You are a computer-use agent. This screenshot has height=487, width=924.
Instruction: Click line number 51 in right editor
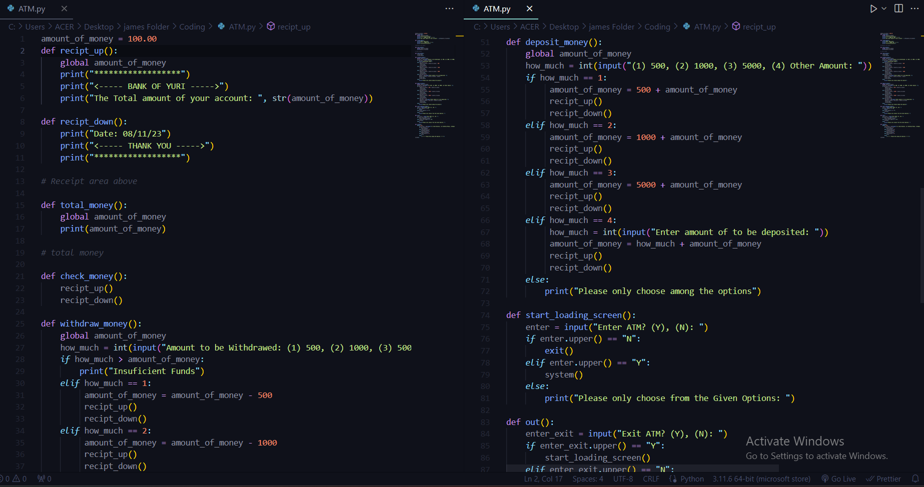[485, 42]
